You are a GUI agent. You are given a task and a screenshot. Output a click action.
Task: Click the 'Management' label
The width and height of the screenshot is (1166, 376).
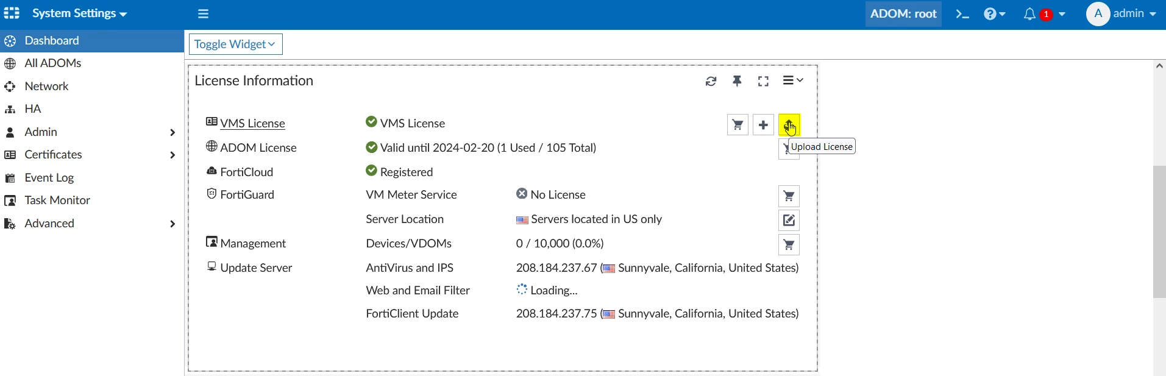click(x=253, y=244)
